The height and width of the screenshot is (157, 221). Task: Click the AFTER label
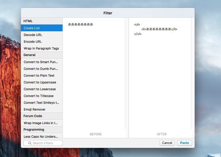click(x=162, y=134)
